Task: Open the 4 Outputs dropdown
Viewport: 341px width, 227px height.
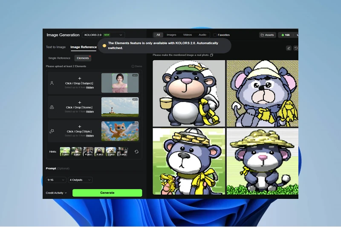Action: (x=80, y=180)
